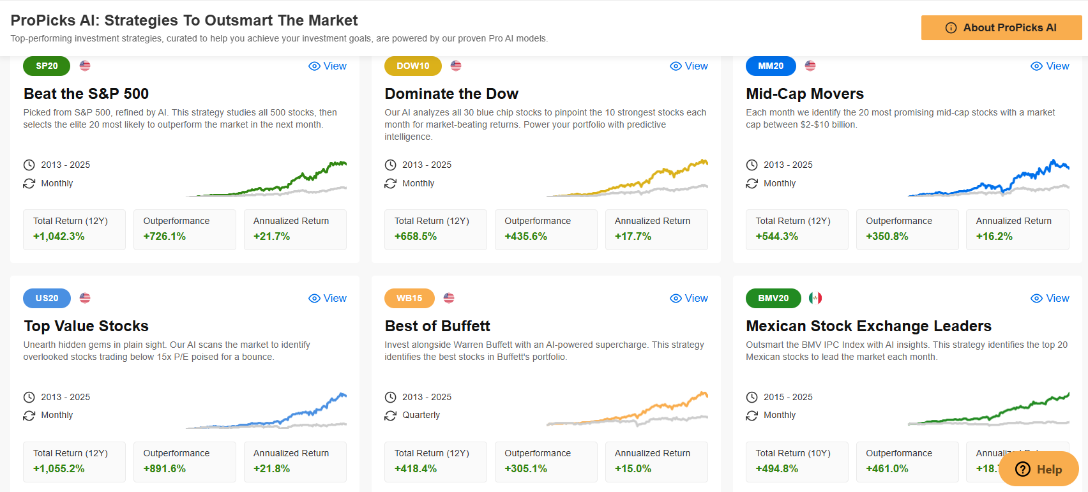Select the SP20 strategy badge

(x=47, y=66)
